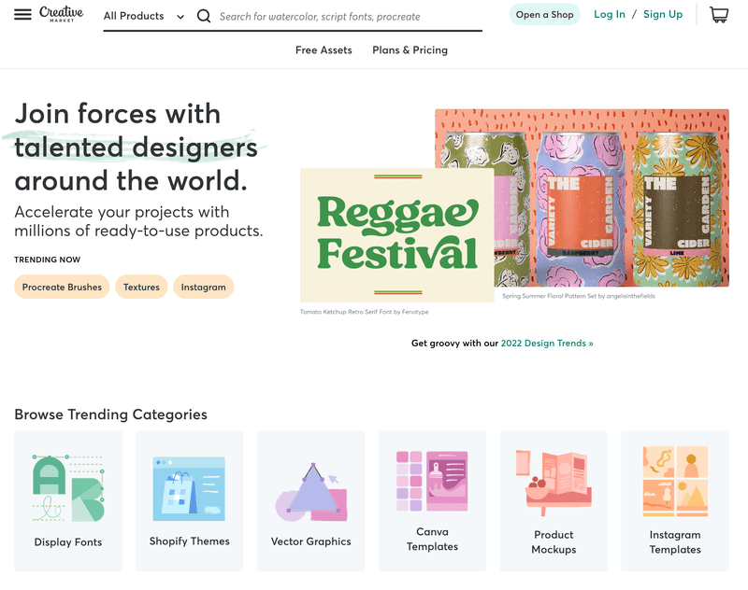Image resolution: width=748 pixels, height=590 pixels.
Task: Click the search magnifier icon
Action: pos(204,16)
